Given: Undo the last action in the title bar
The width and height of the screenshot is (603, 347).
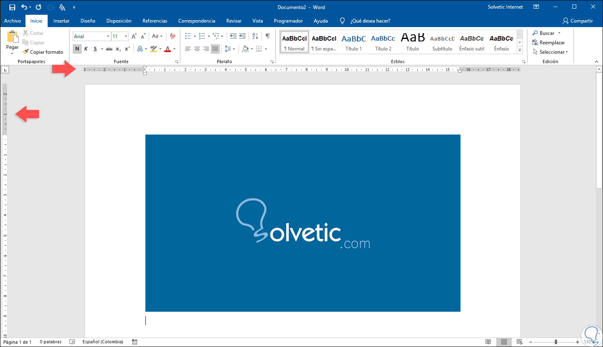Looking at the screenshot, I should pyautogui.click(x=24, y=7).
